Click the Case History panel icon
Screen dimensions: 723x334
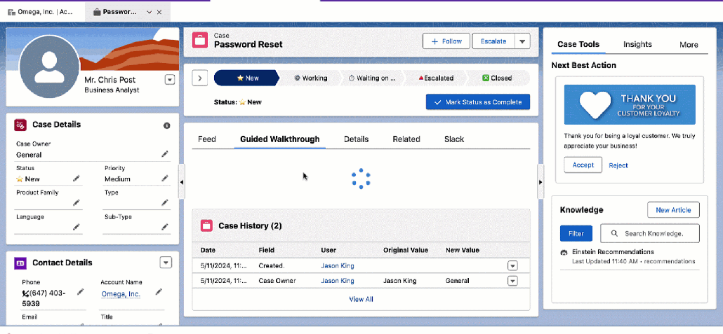click(x=206, y=225)
